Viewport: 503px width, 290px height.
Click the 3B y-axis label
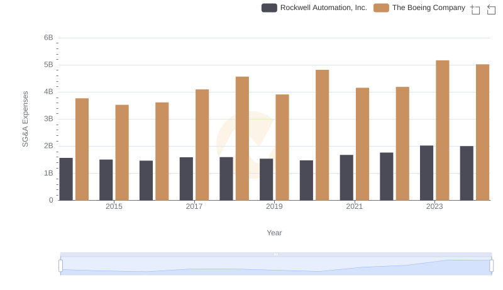(48, 119)
